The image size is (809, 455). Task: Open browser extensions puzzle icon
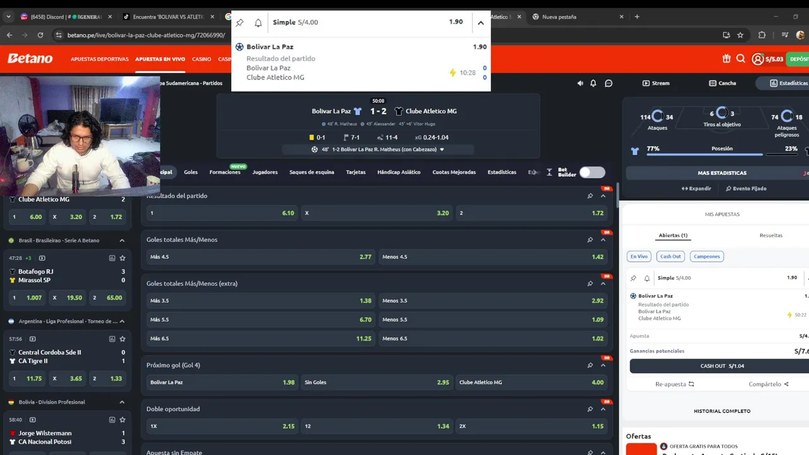coord(762,35)
